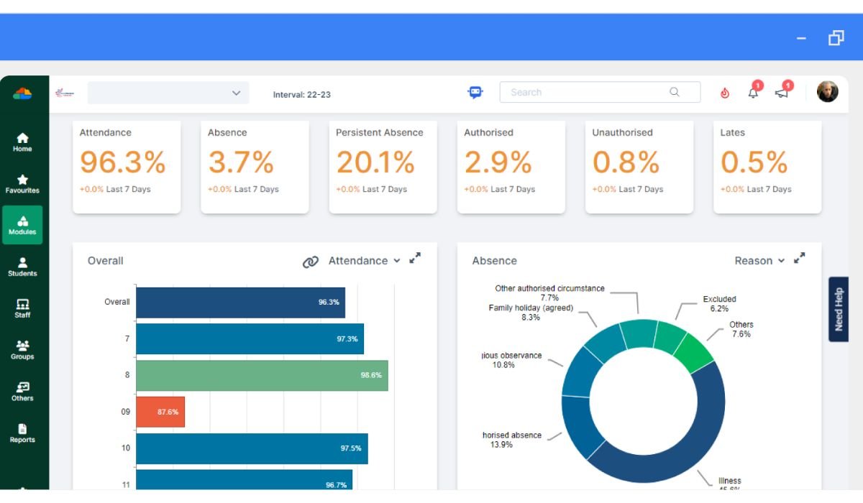The height and width of the screenshot is (503, 863).
Task: Go to the Reports section
Action: [22, 434]
